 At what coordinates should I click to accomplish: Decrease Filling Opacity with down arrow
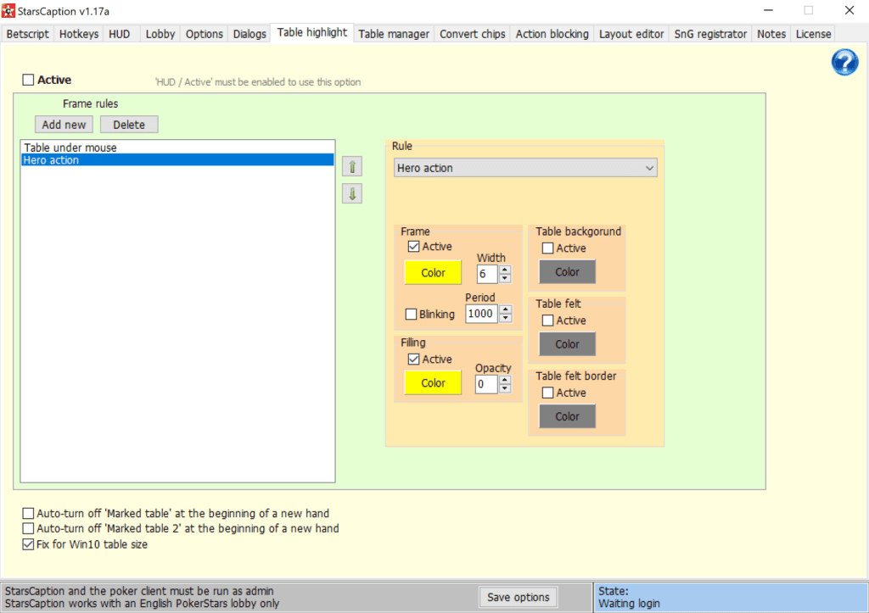pos(505,388)
